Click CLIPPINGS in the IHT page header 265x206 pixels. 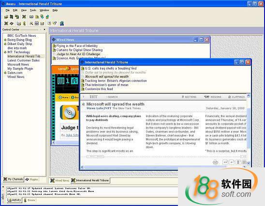pos(236,97)
